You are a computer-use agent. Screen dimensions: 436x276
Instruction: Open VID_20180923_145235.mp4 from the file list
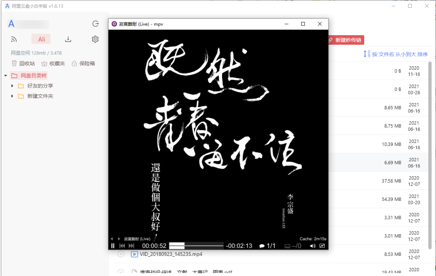coord(170,254)
